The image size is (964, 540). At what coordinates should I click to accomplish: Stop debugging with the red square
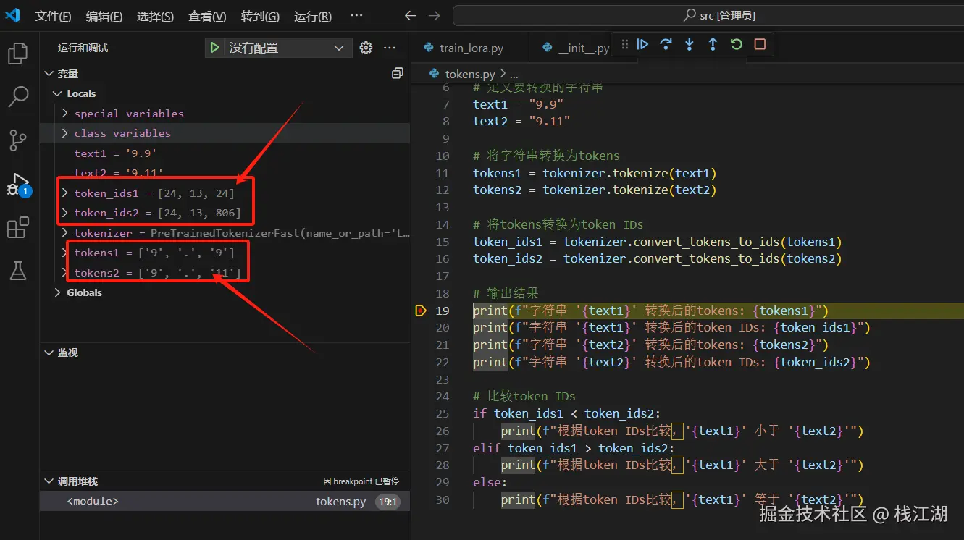pos(759,44)
